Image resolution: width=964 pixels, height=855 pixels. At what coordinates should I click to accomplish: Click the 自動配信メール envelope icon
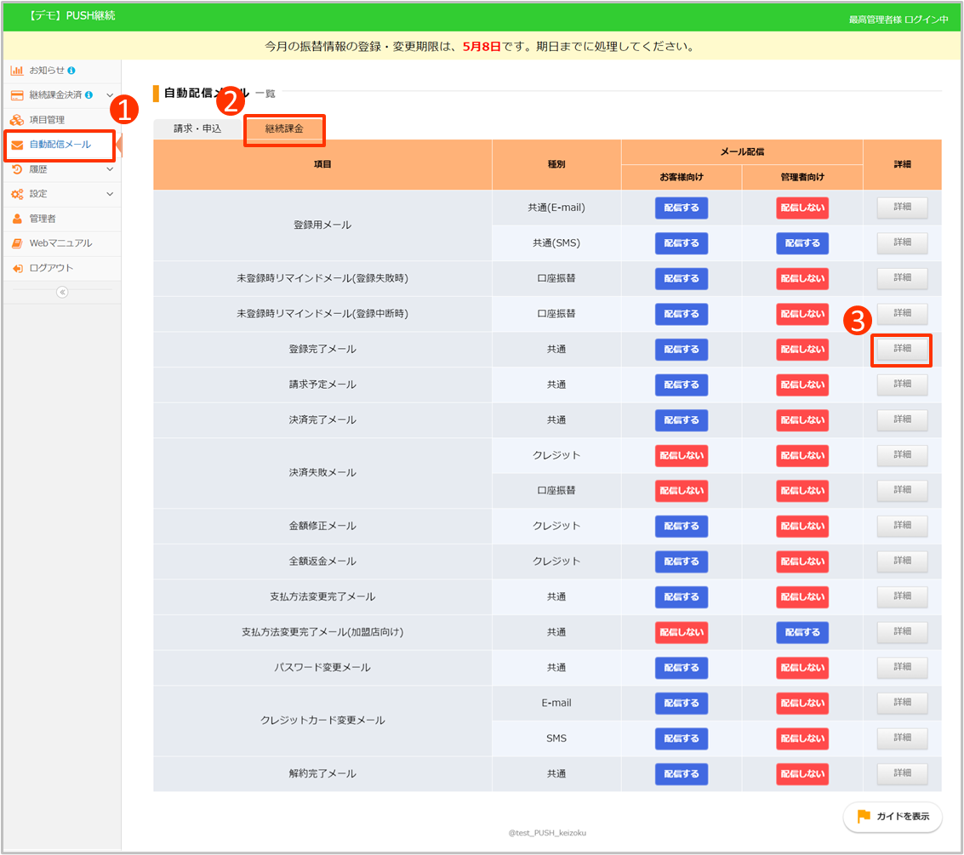click(x=17, y=145)
